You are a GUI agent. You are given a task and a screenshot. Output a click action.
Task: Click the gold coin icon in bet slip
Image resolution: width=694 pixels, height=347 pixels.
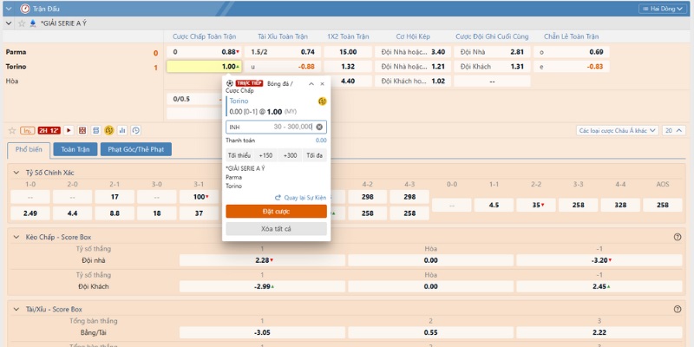[x=322, y=101]
